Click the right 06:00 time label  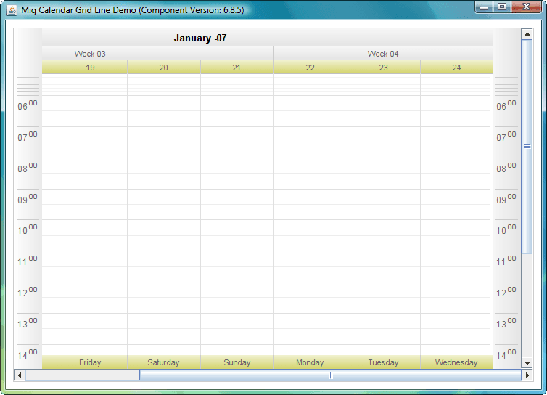[x=506, y=105]
